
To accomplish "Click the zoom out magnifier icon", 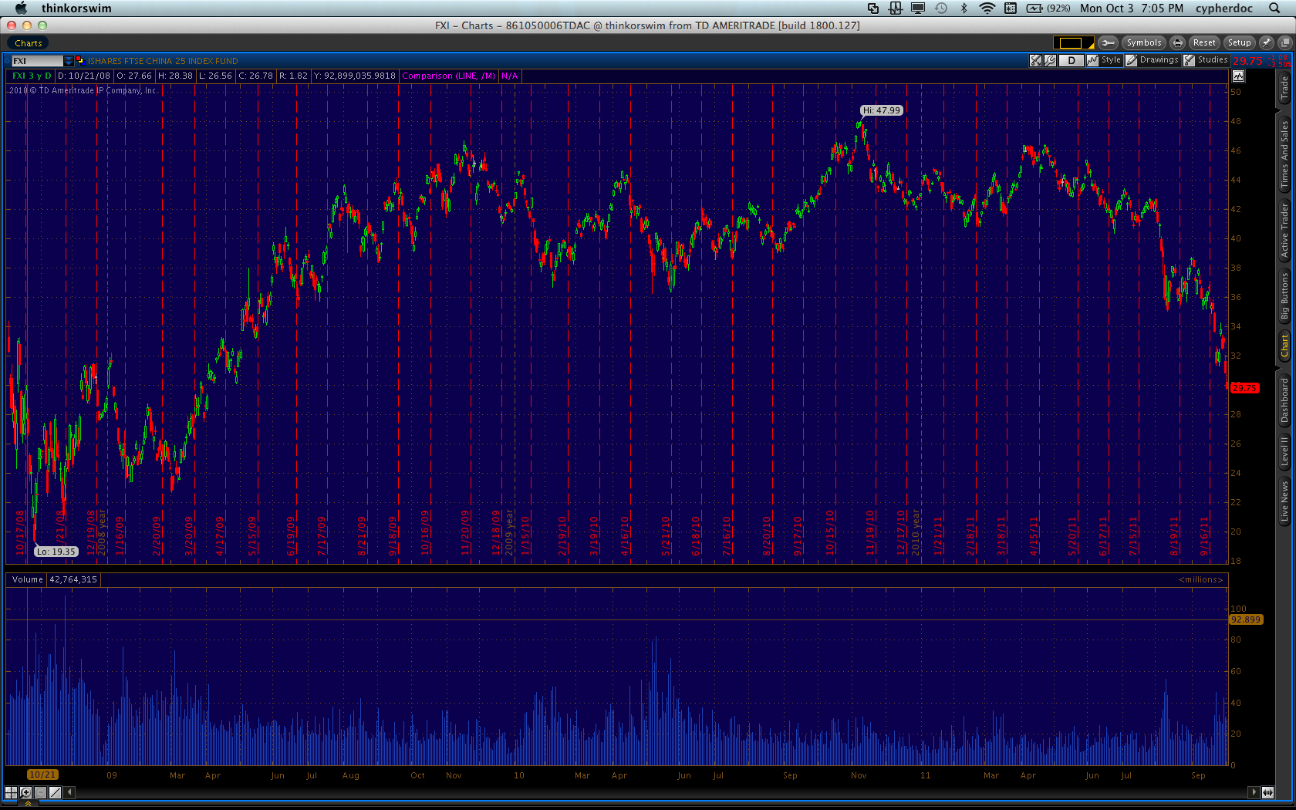I will (x=41, y=792).
